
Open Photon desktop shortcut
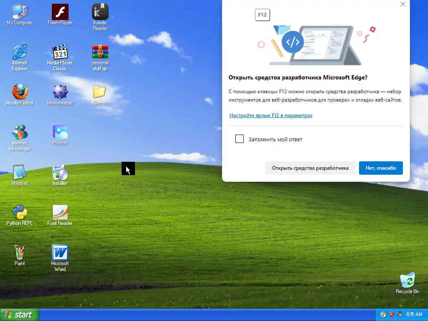point(60,135)
